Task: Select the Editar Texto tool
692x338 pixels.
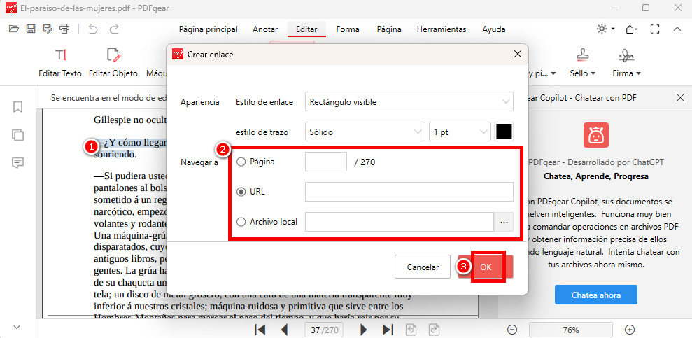Action: [60, 62]
